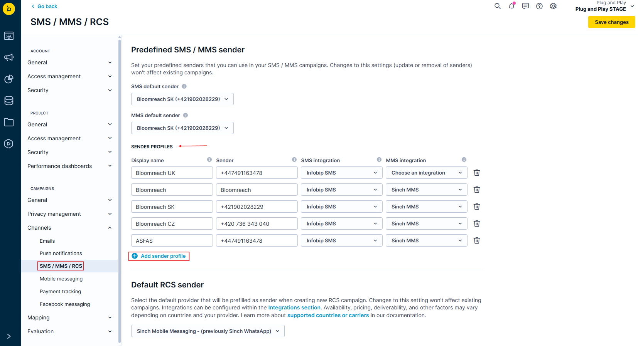Screen dimensions: 638x346
Task: Delete the Bloomreach sender profile row
Action: [477, 190]
